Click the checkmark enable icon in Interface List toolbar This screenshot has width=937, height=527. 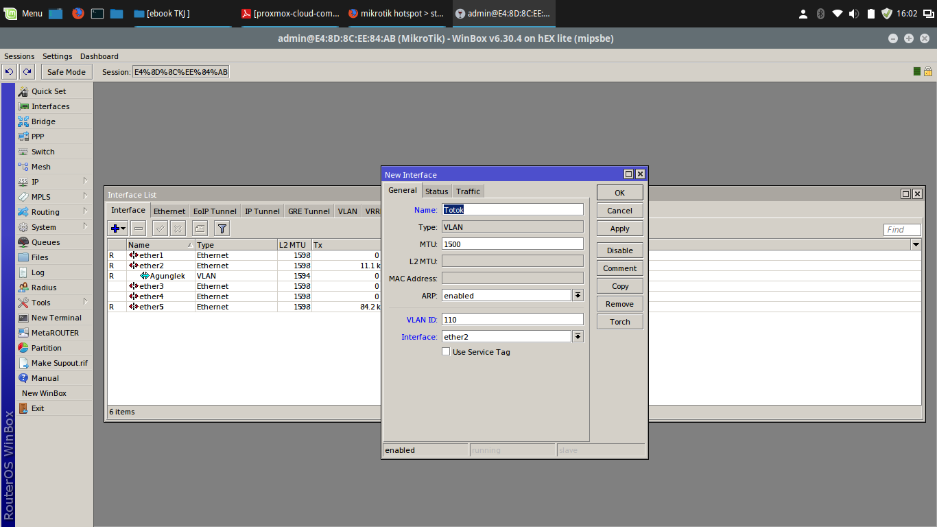click(160, 229)
